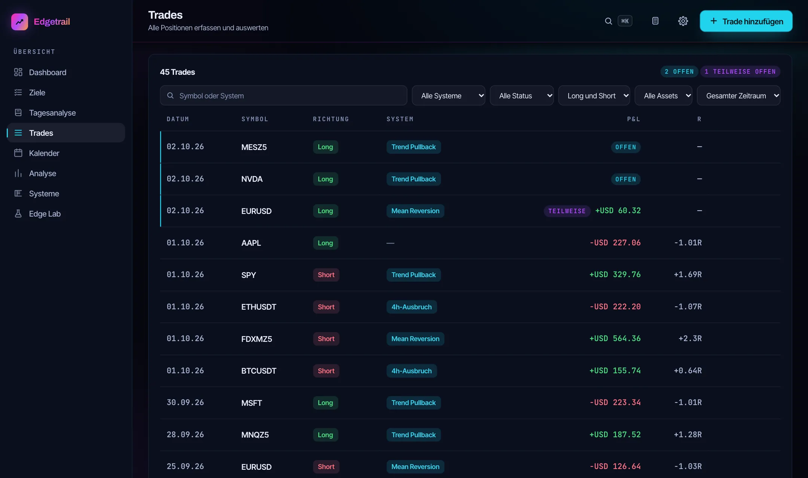Navigate to Kalender
The height and width of the screenshot is (478, 808).
pos(66,153)
